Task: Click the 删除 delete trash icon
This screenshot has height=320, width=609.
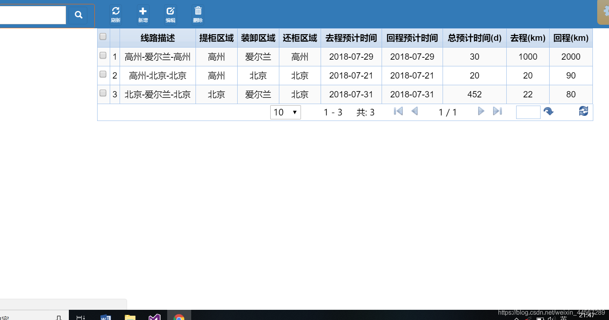Action: click(x=198, y=15)
